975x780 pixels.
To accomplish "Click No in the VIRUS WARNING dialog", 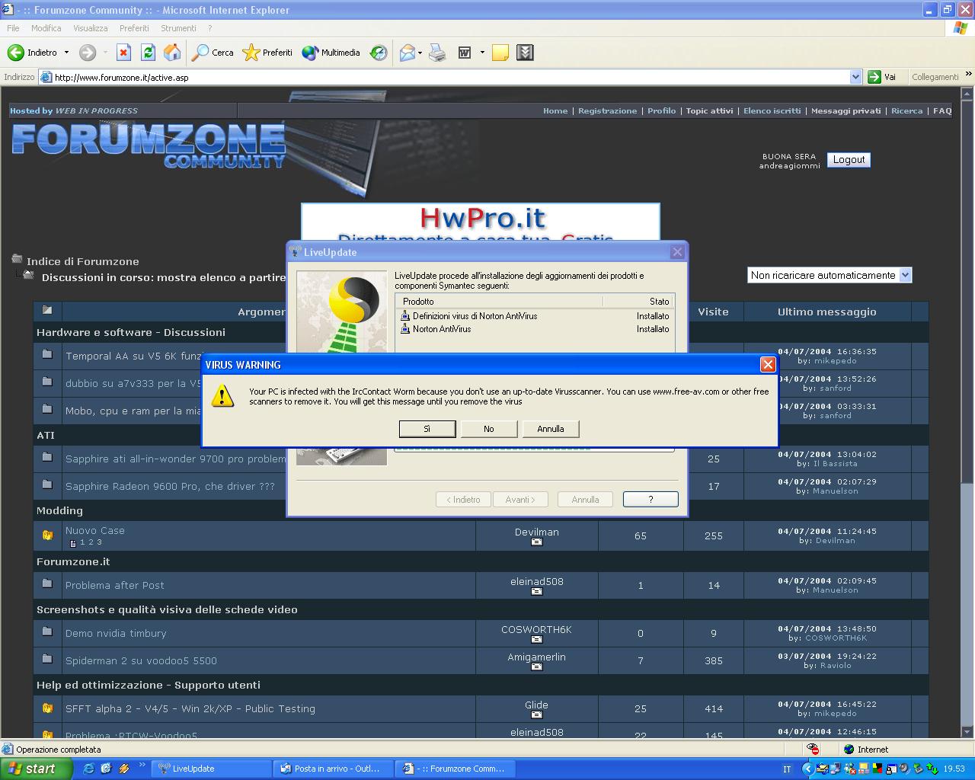I will [x=489, y=429].
